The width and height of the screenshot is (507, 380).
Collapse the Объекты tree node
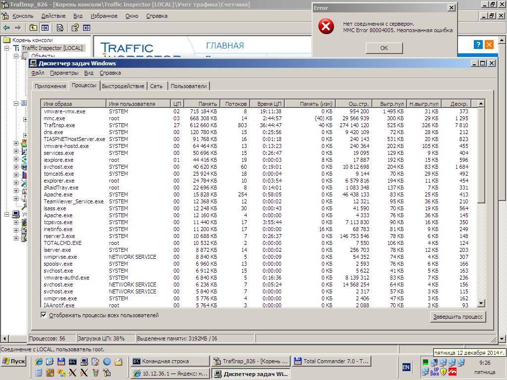click(x=16, y=56)
